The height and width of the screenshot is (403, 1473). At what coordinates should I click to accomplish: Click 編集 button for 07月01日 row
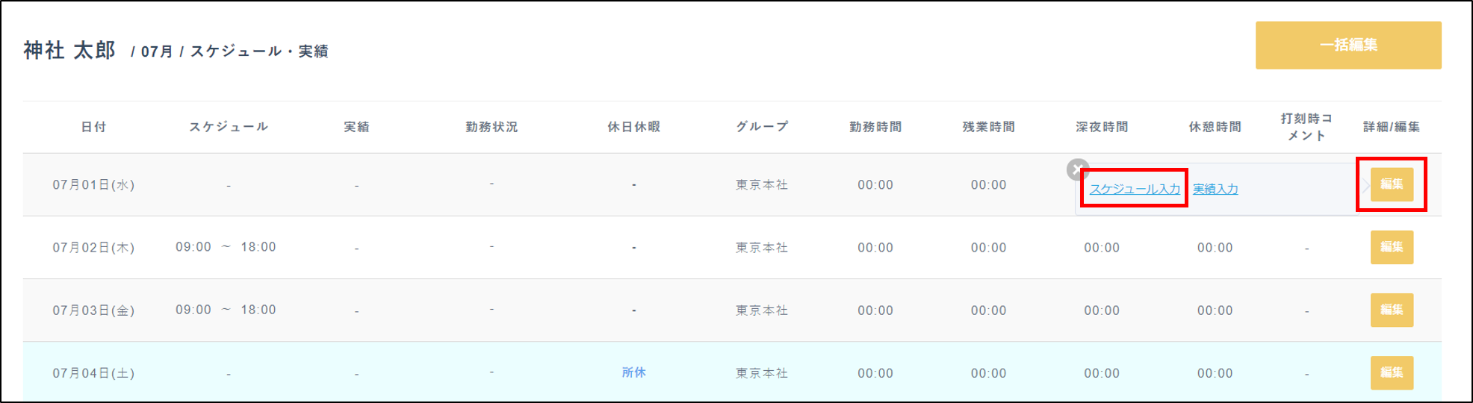click(1391, 185)
